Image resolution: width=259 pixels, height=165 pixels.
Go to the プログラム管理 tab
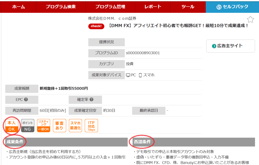pyautogui.click(x=110, y=7)
